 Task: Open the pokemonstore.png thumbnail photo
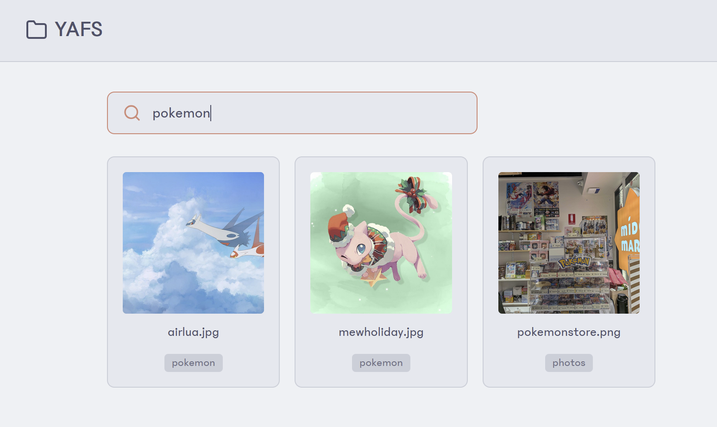tap(569, 243)
